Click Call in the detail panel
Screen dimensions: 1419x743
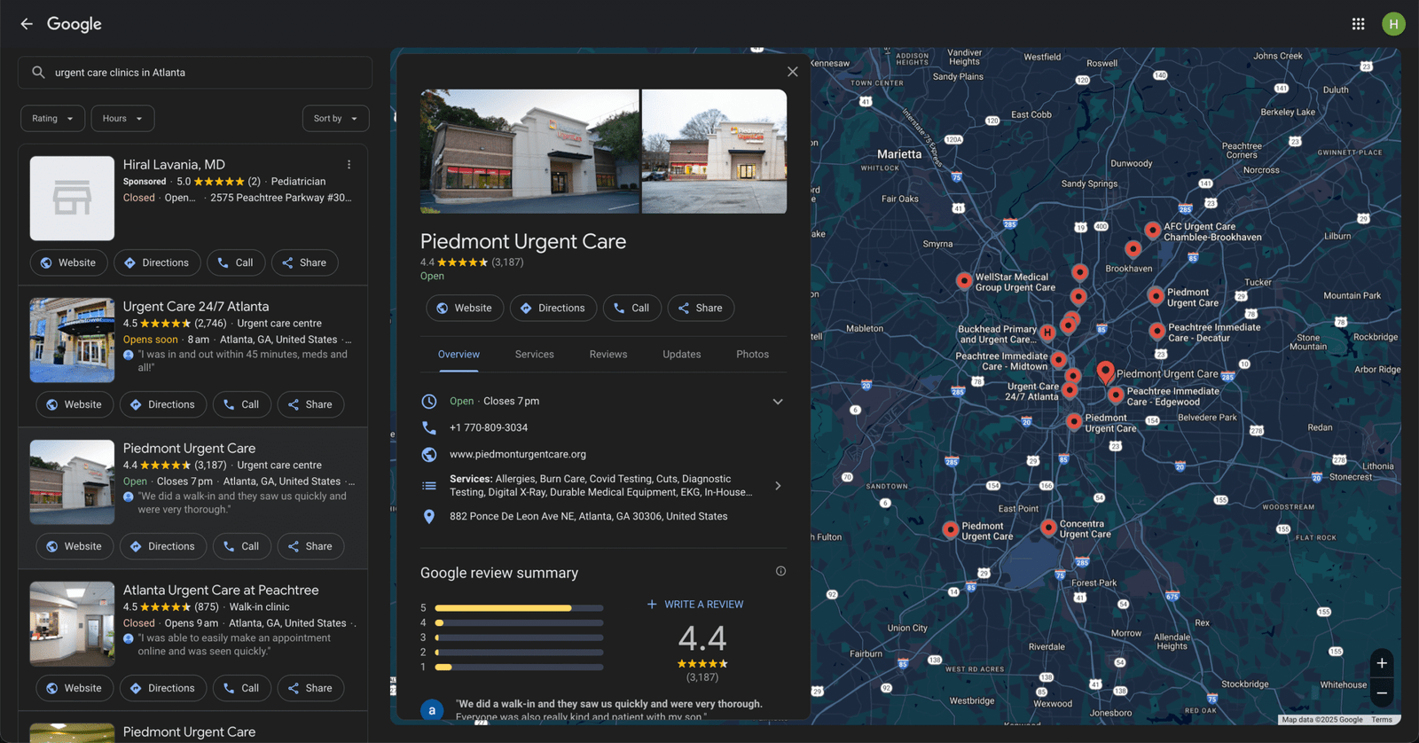[x=632, y=308]
